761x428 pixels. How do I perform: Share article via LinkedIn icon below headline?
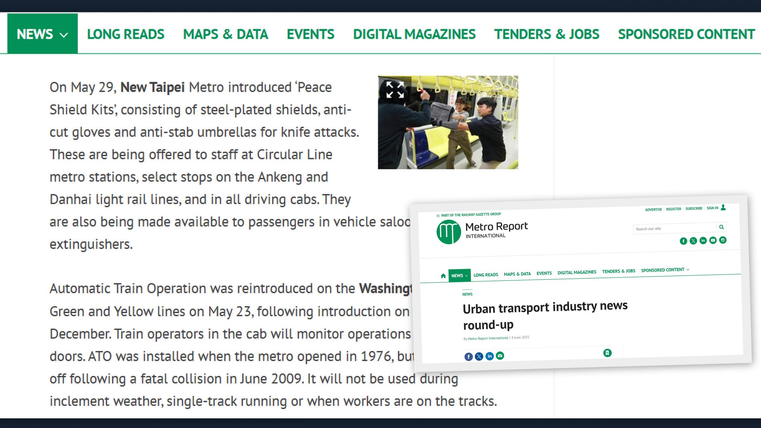(490, 356)
